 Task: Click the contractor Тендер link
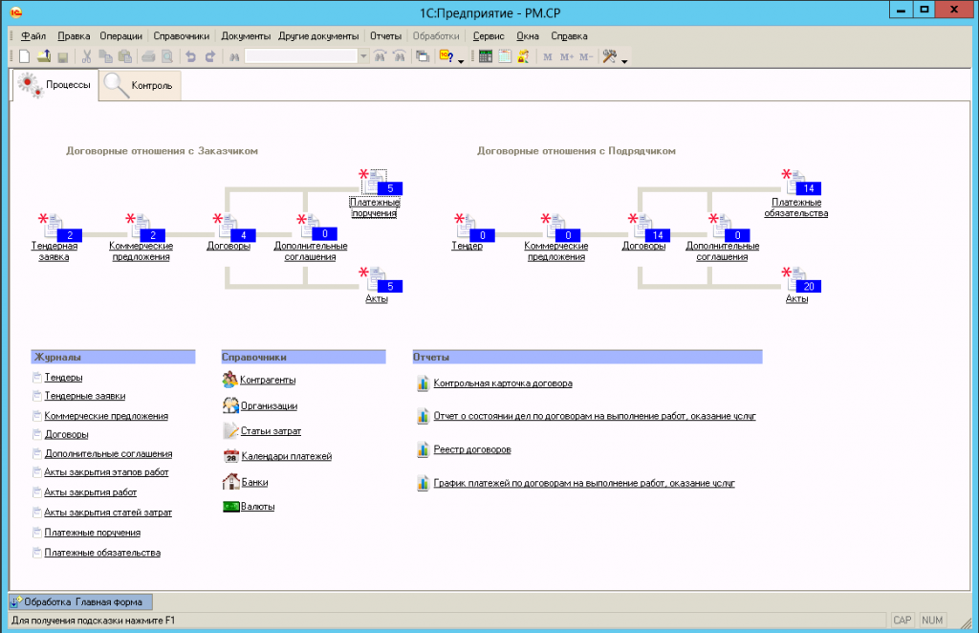tap(467, 246)
